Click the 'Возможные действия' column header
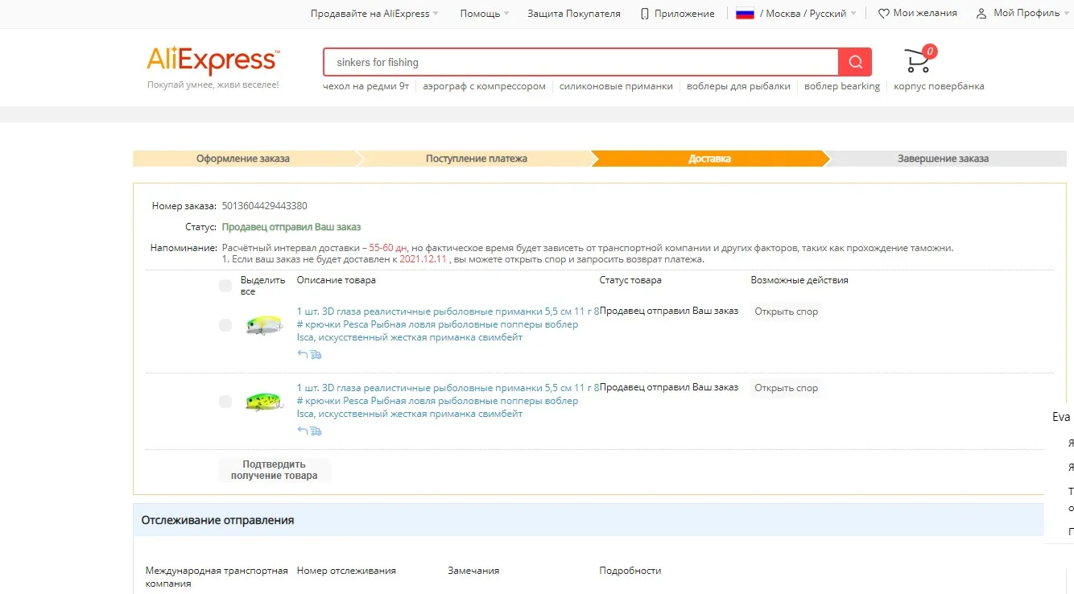The width and height of the screenshot is (1074, 594). [x=799, y=280]
